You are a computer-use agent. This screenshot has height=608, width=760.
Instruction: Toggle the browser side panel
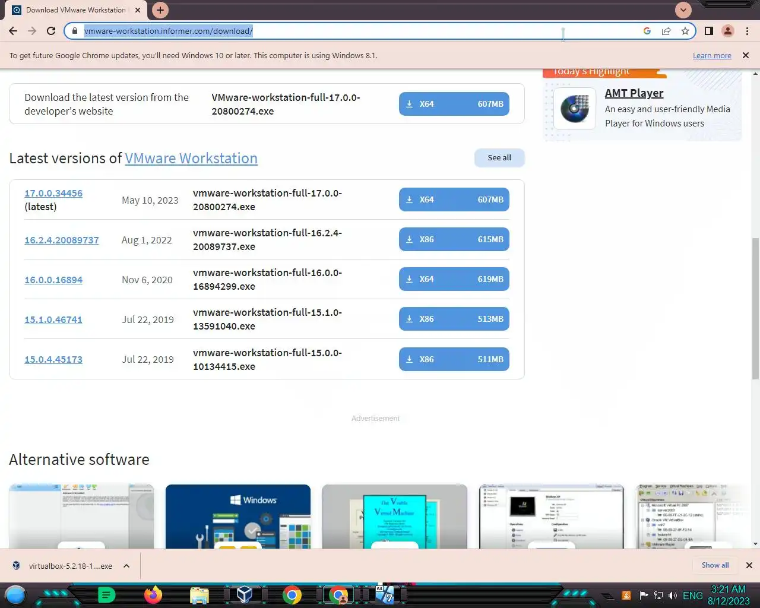click(x=709, y=31)
